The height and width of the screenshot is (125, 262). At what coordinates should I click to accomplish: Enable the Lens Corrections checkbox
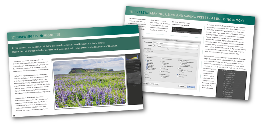click(x=179, y=60)
